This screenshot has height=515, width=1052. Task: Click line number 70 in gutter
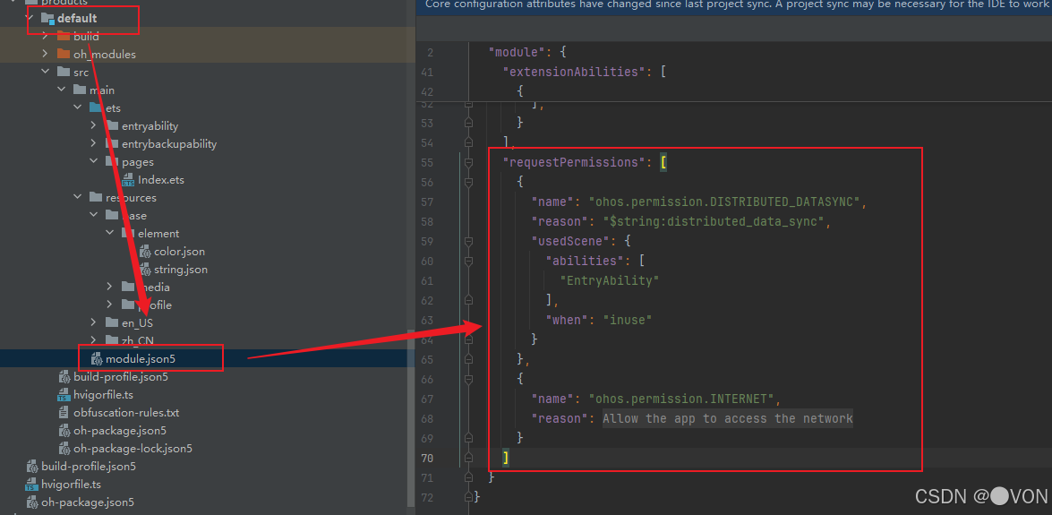click(427, 458)
